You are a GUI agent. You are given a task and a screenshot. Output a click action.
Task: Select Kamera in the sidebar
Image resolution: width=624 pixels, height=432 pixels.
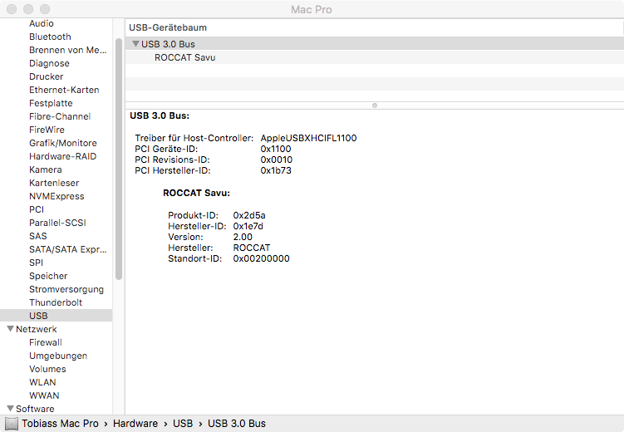[46, 169]
